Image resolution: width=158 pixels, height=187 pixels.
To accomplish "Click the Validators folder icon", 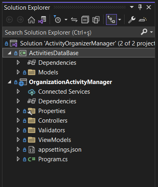I will pyautogui.click(x=31, y=130).
